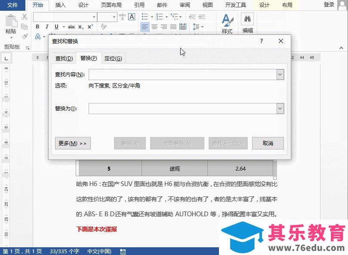Click 登录 (Sign in) link
The width and height of the screenshot is (348, 255).
coord(329,5)
